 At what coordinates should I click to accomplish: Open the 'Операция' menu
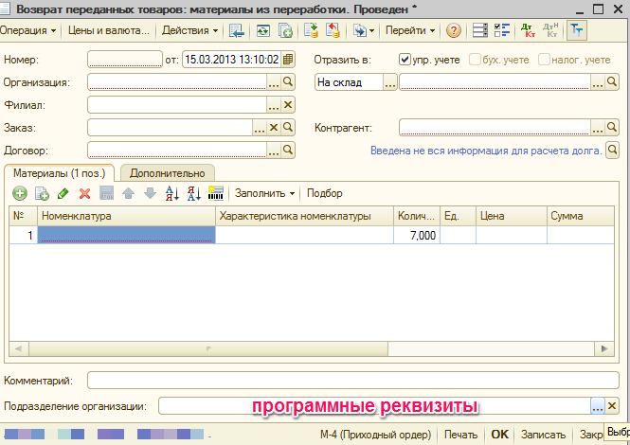[27, 30]
